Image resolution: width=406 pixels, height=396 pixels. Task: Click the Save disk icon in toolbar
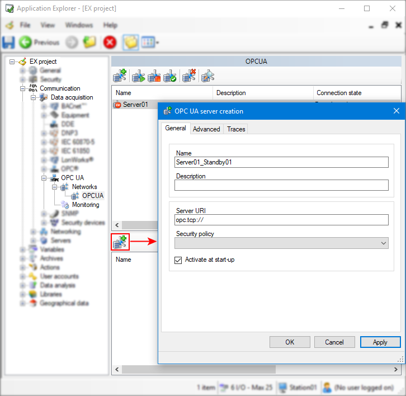pos(9,42)
